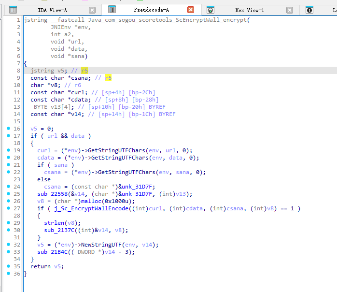Screen dimensions: 337x292
Task: Click strlen call on line 29
Action: point(54,223)
